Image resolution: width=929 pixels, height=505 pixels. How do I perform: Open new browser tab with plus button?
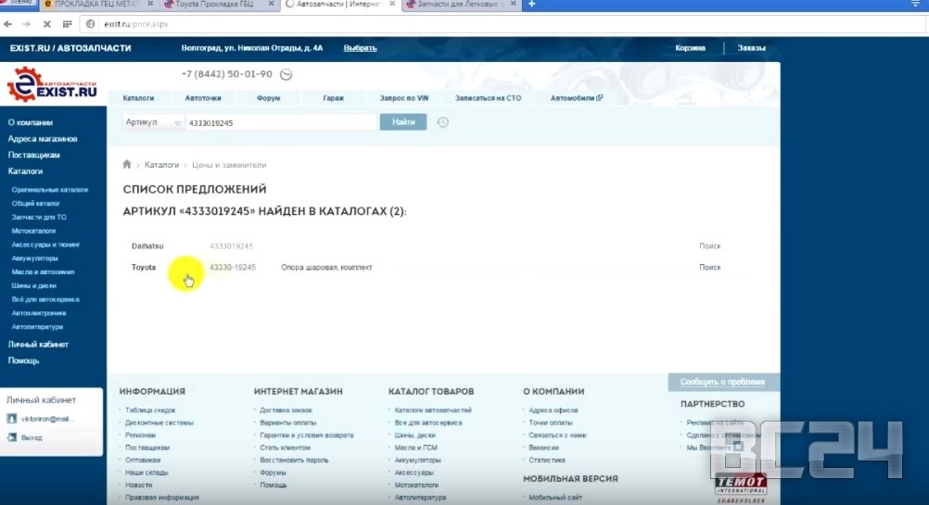[x=532, y=5]
